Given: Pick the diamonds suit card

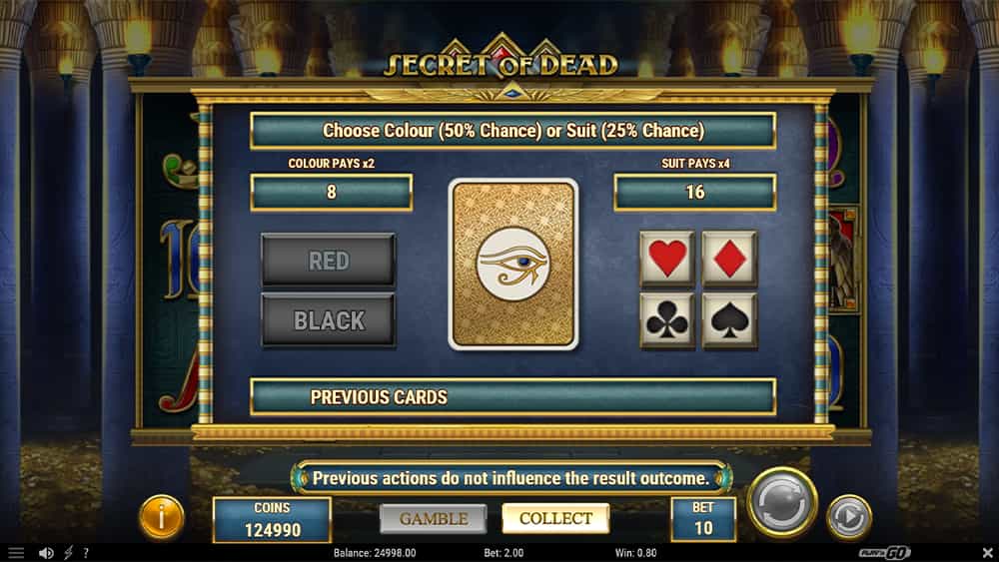Looking at the screenshot, I should (729, 260).
